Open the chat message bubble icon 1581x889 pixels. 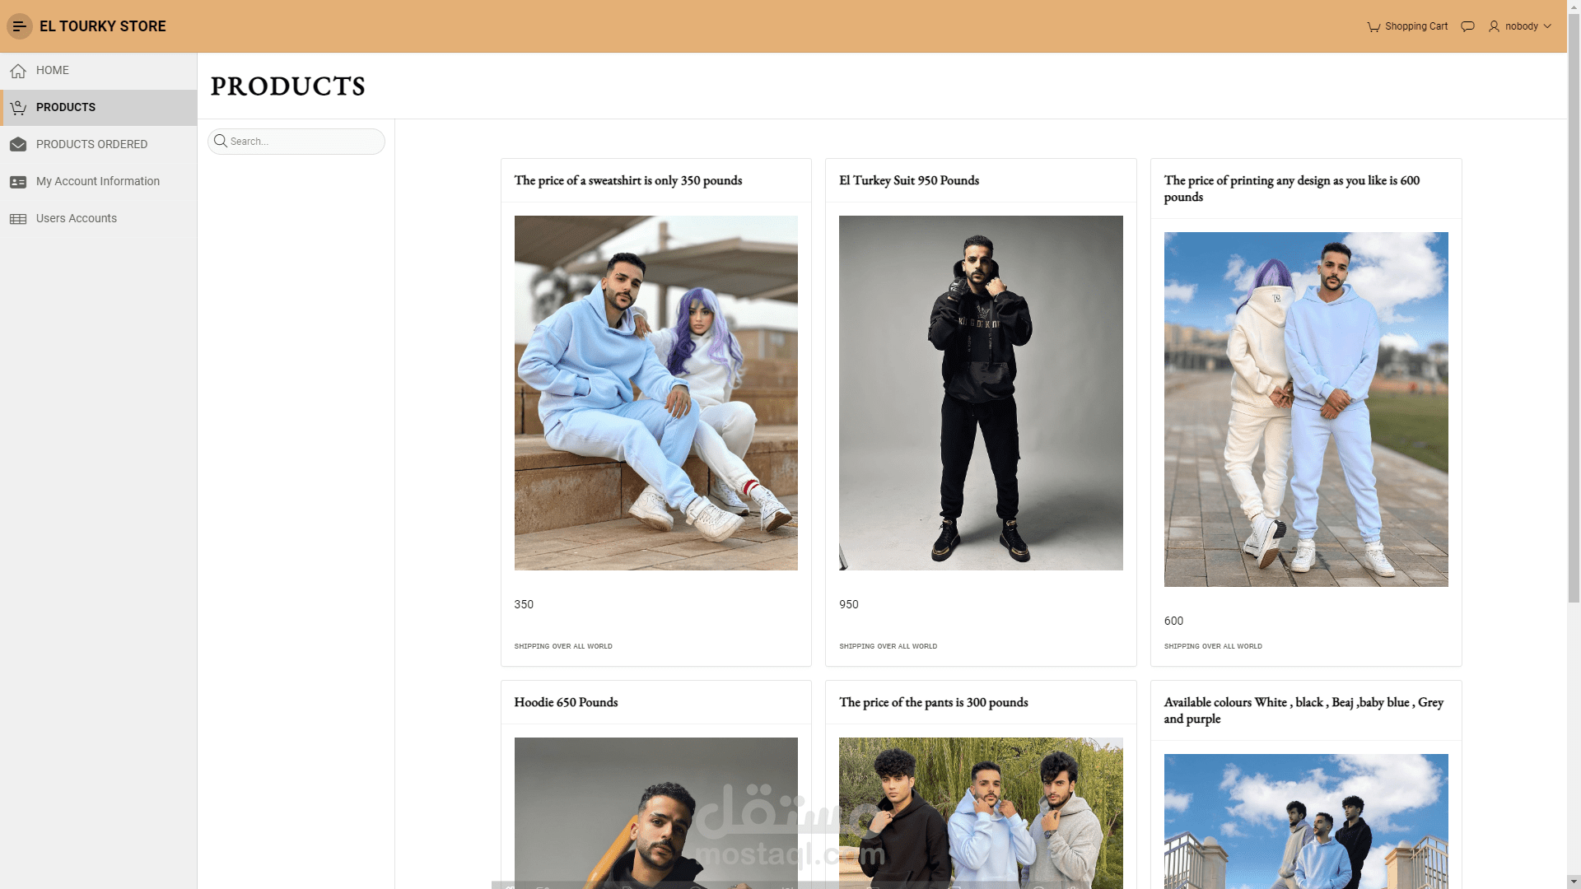[1467, 26]
